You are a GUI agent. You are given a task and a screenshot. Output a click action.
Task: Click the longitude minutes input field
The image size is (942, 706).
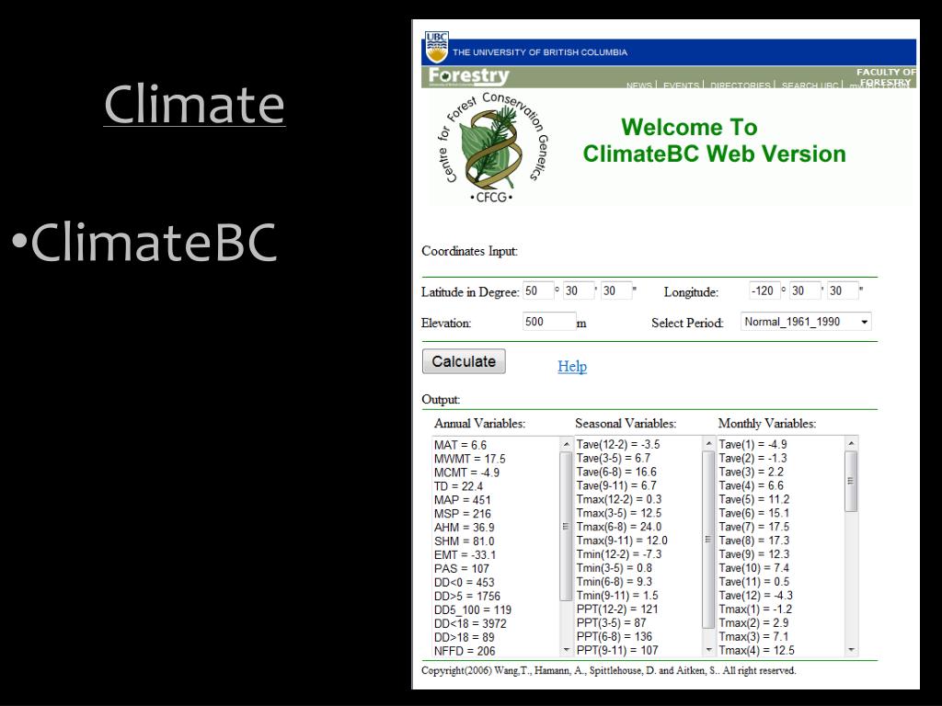805,290
